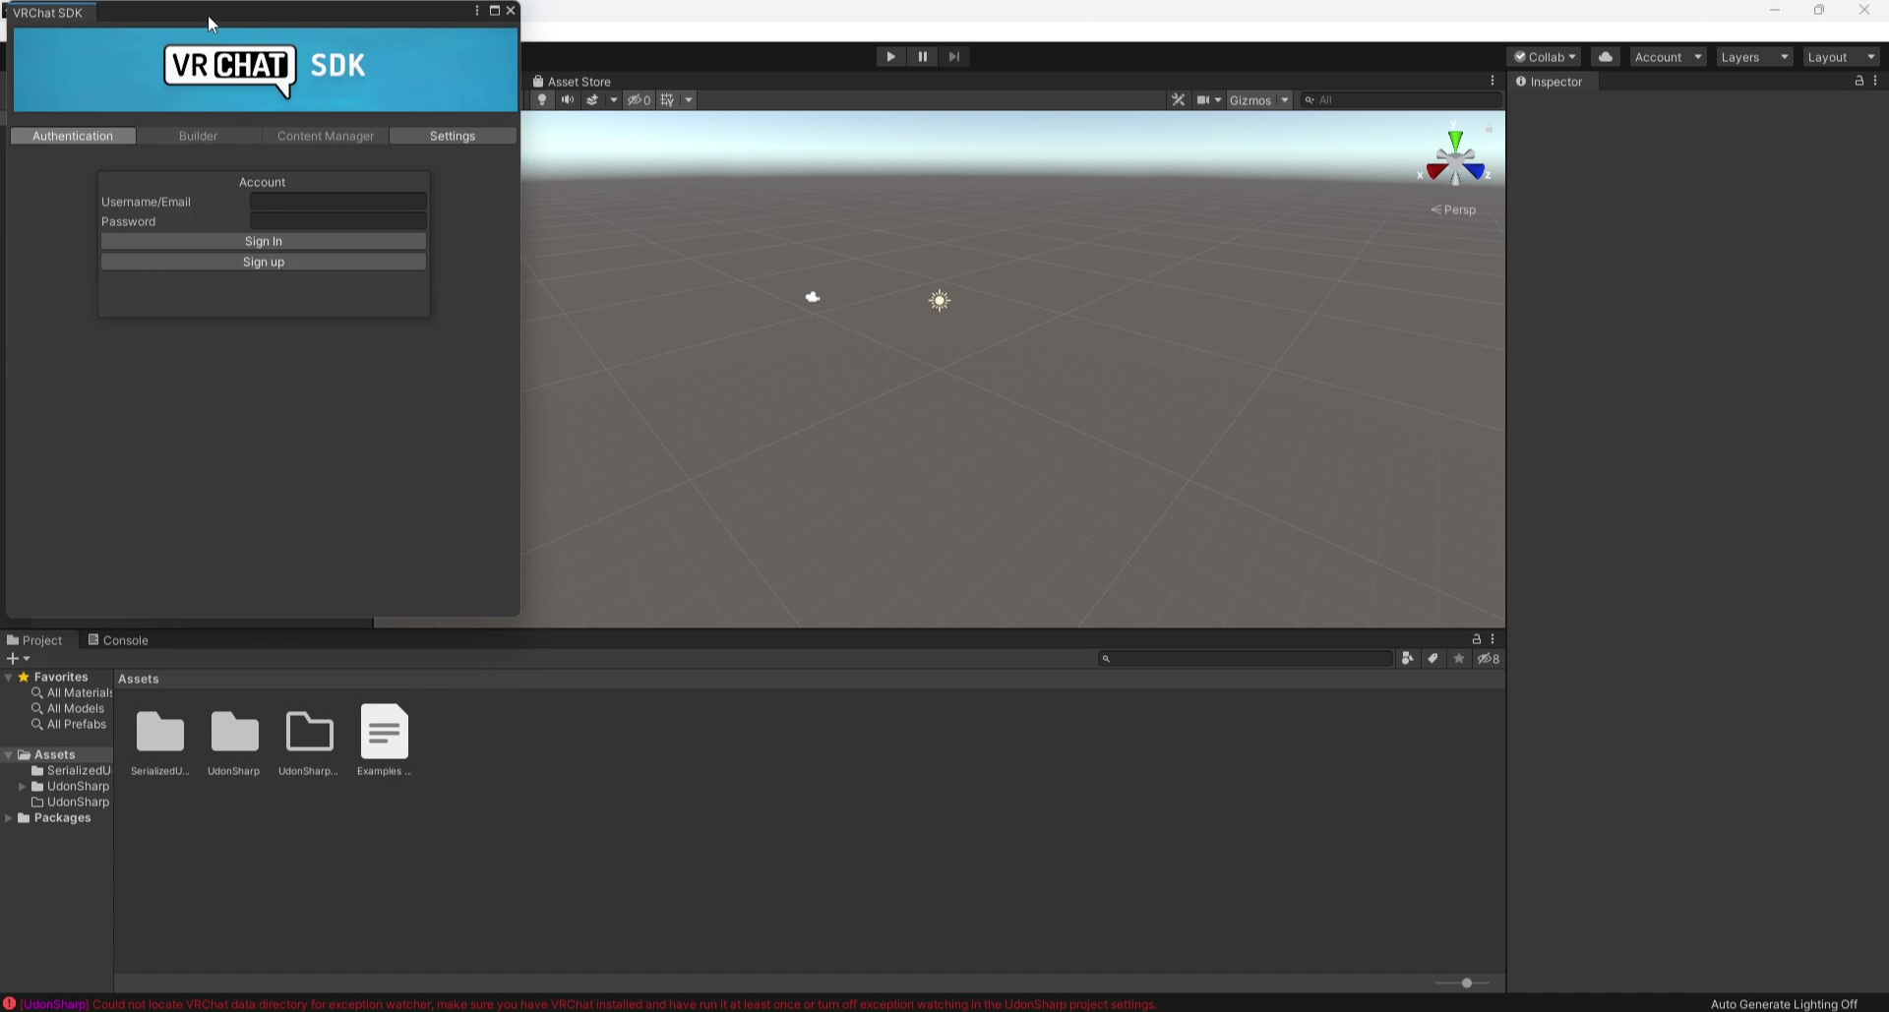Toggle the Project panel lock icon
The image size is (1889, 1012).
coord(1476,639)
